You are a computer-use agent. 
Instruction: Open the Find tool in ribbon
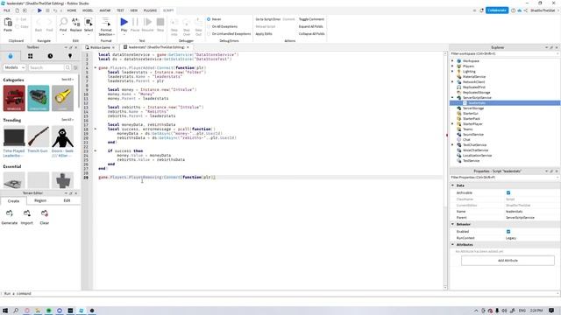click(63, 22)
